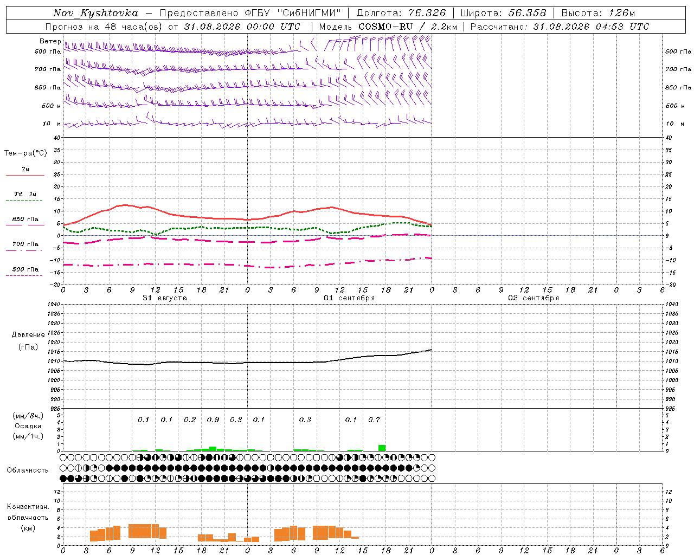Click the 01 сентября date label

click(349, 298)
